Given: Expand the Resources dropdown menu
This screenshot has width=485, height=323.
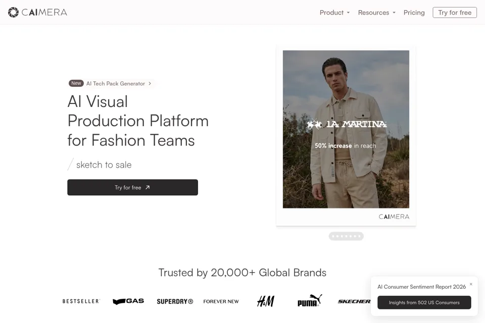Looking at the screenshot, I should pos(377,13).
